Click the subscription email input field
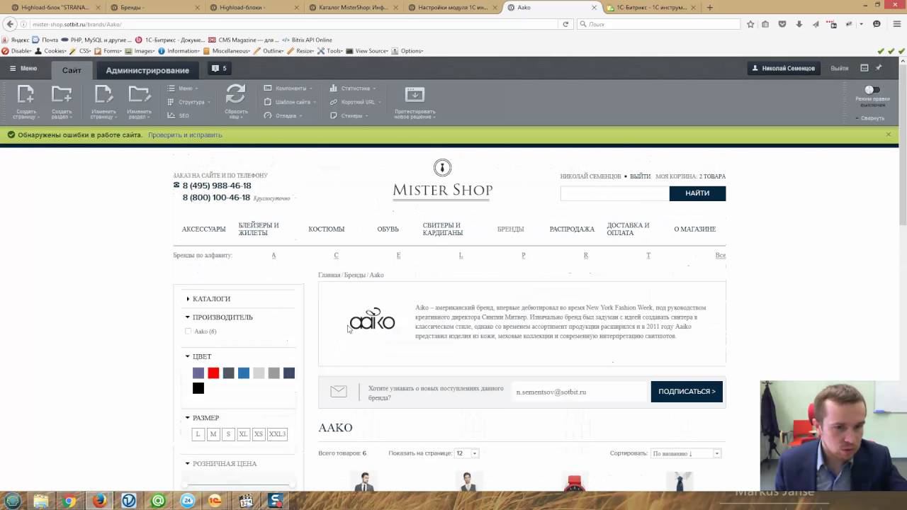Image resolution: width=907 pixels, height=510 pixels. point(579,392)
